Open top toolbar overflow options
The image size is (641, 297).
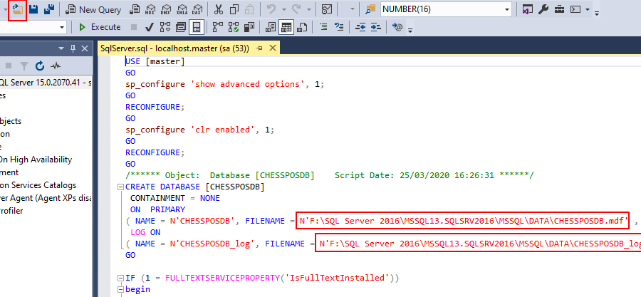tap(596, 13)
